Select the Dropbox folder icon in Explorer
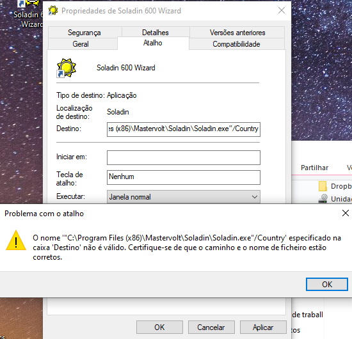The width and height of the screenshot is (352, 339). point(323,186)
